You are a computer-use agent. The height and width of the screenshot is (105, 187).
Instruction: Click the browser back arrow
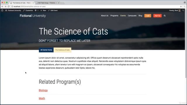tap(2, 6)
